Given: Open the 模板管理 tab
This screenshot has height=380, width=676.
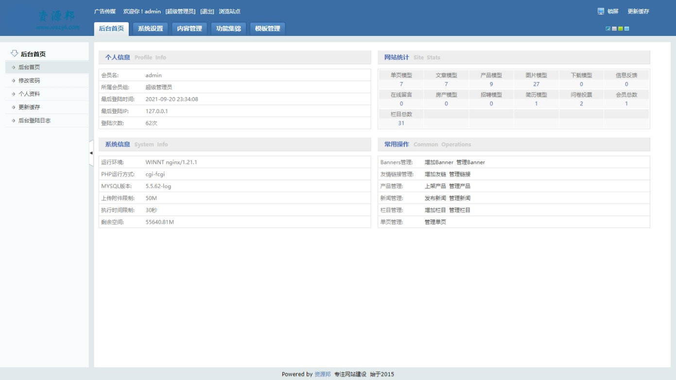Looking at the screenshot, I should click(267, 28).
